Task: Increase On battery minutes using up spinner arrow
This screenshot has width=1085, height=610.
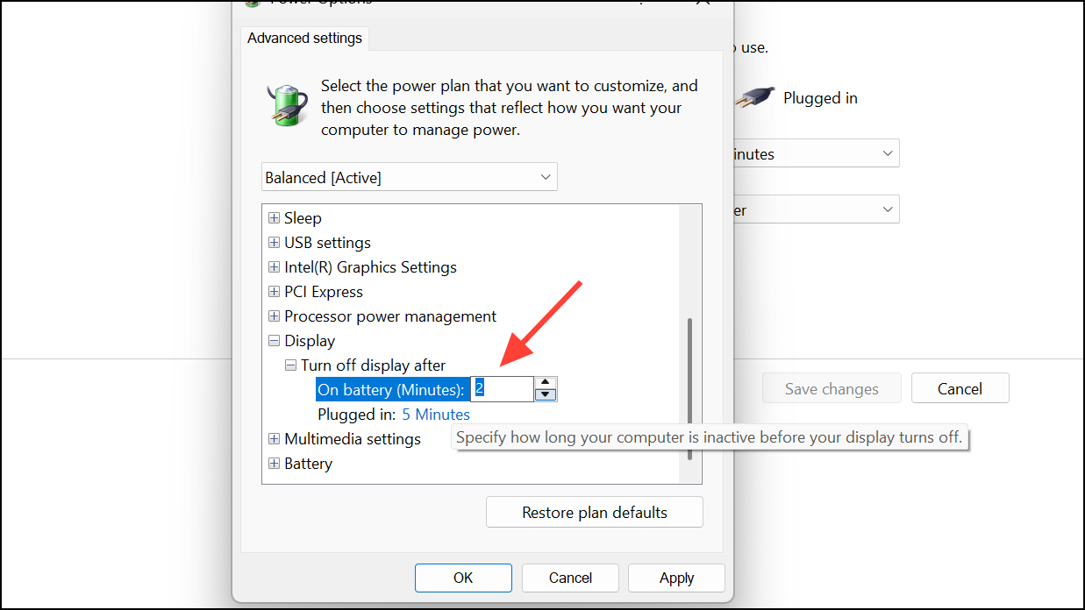Action: coord(546,384)
